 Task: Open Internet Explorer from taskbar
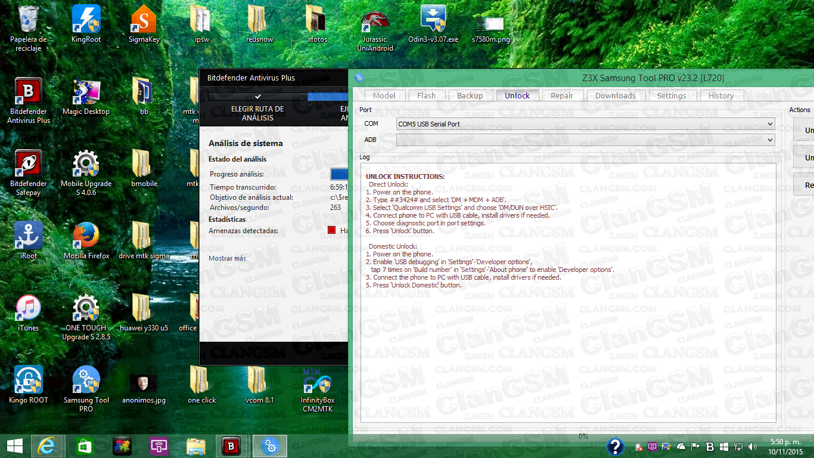coord(46,446)
